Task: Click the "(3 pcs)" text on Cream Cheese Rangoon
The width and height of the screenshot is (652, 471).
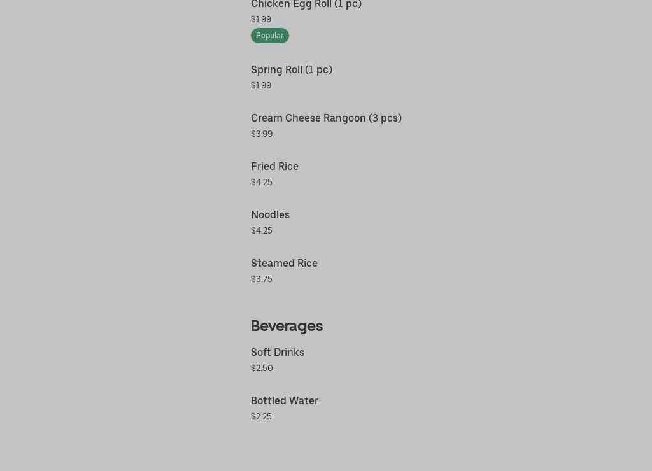Action: pos(385,118)
